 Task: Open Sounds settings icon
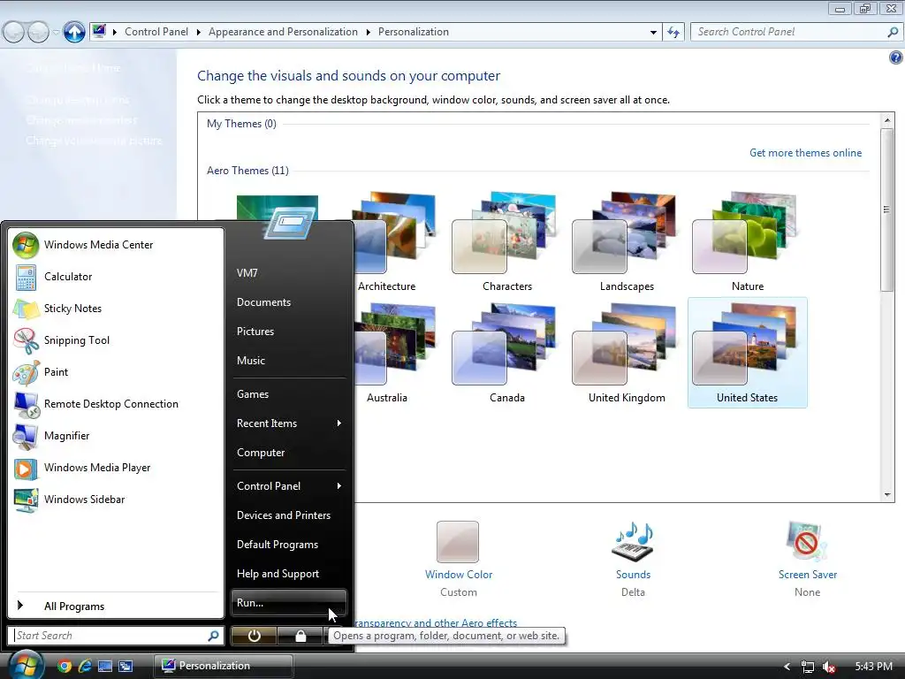(x=633, y=542)
